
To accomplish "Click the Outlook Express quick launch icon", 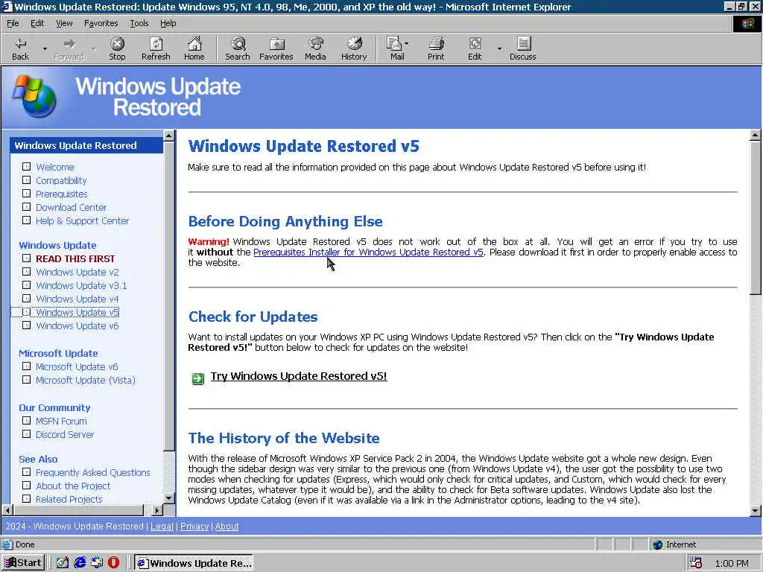I will click(97, 563).
